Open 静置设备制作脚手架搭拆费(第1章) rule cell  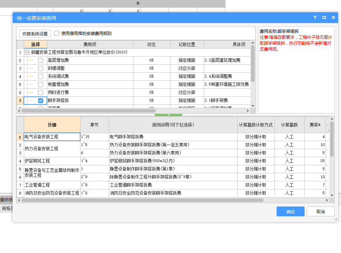[173, 169]
